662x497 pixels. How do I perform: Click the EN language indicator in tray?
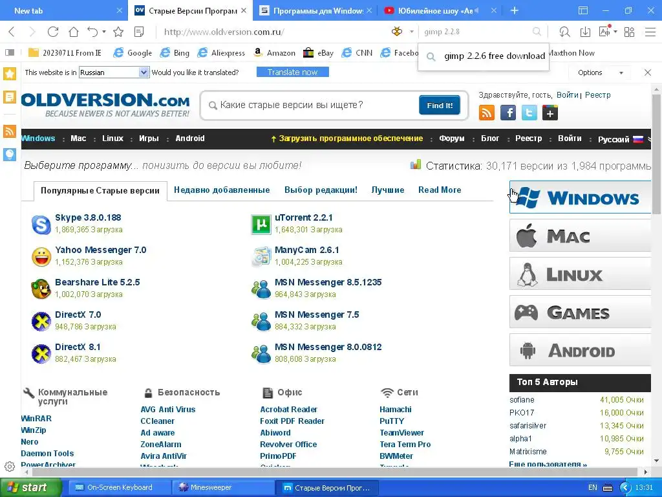pos(593,488)
